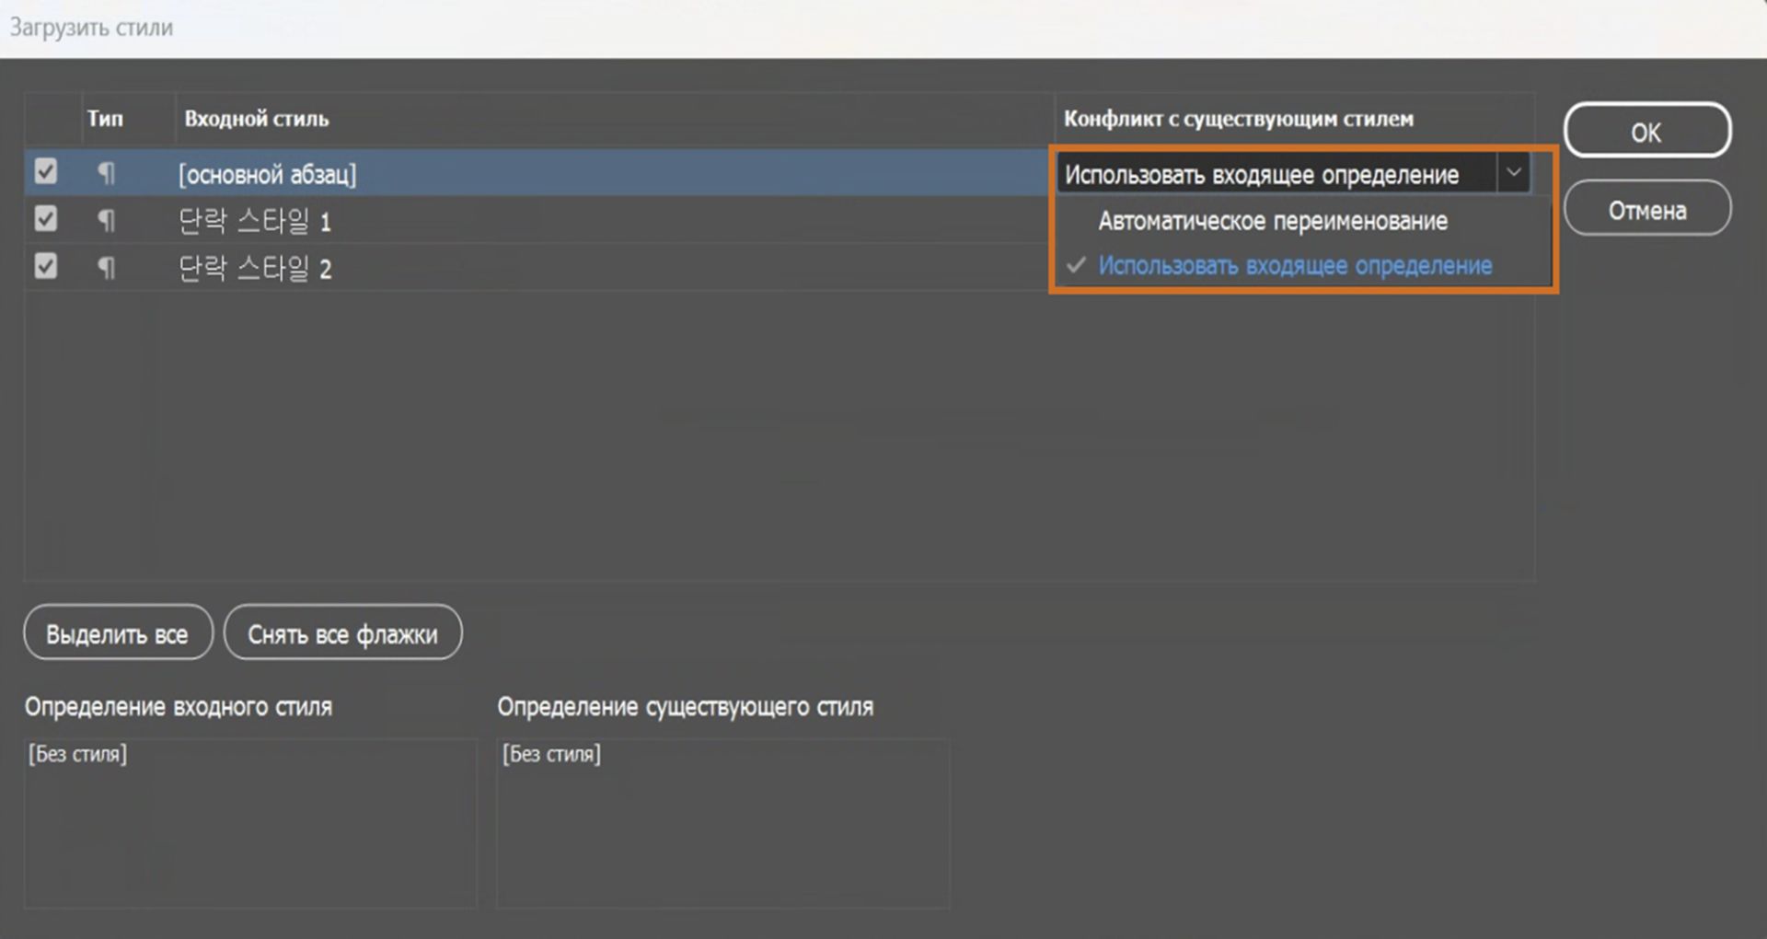Click paragraph icon of 단락 스타일 2 row
This screenshot has height=939, width=1767.
(107, 268)
